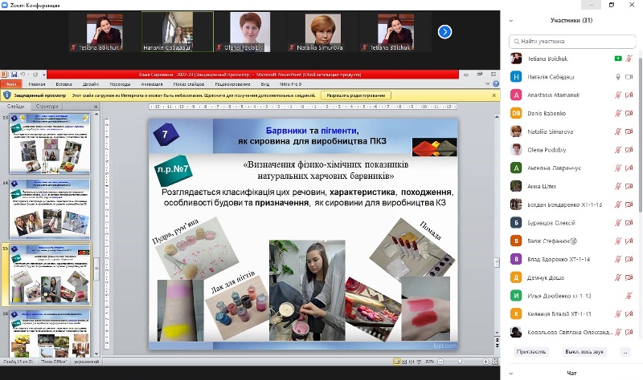Click zoom out minus button
This screenshot has width=643, height=380.
(x=440, y=362)
